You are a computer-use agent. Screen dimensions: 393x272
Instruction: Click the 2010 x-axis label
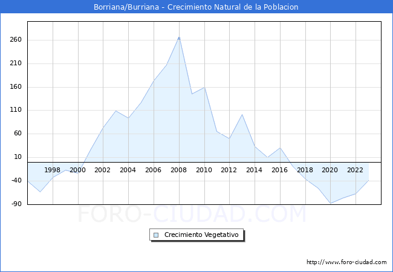pos(204,170)
